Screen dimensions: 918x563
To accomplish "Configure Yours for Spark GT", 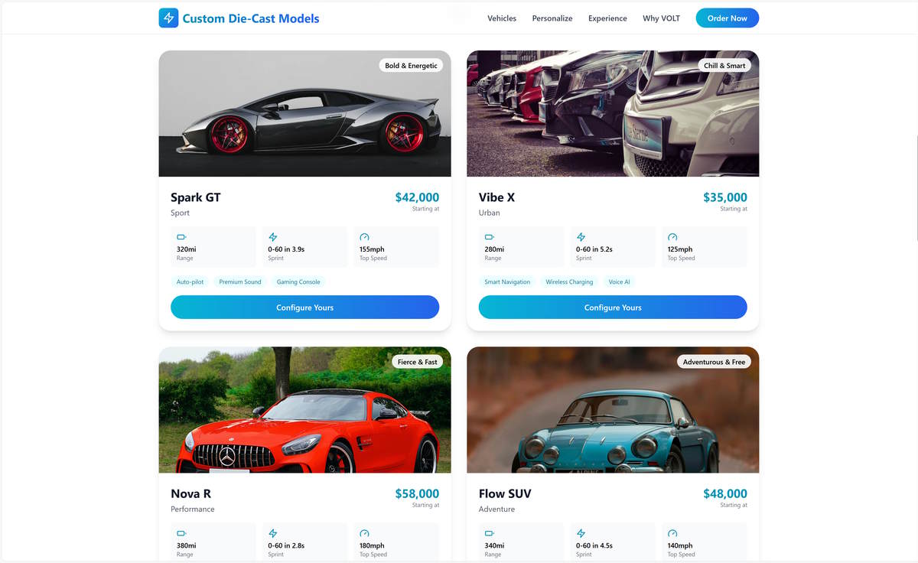I will click(304, 308).
